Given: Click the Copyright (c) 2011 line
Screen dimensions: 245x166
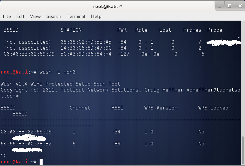Looking at the screenshot, I should (x=120, y=93).
